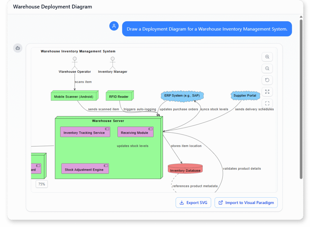
Task: Select the ERP System (e.g., SAP) cloud
Action: pyautogui.click(x=182, y=96)
